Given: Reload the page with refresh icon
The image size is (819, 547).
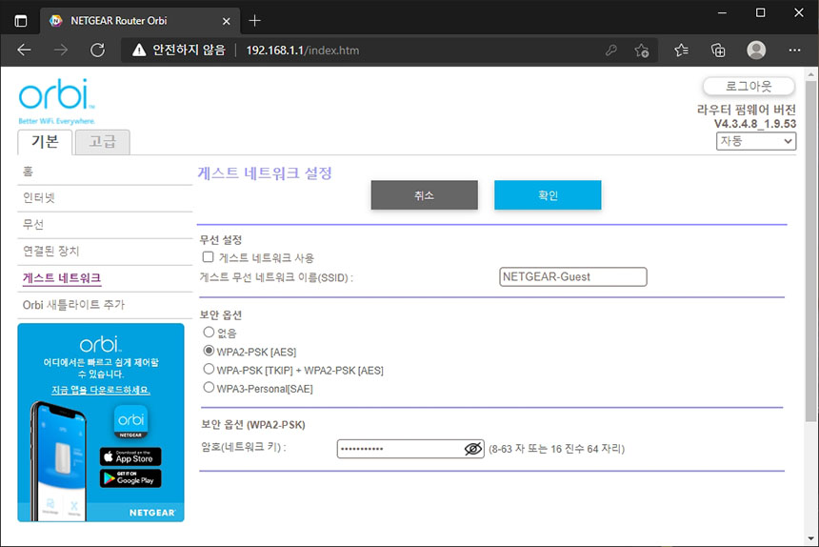Looking at the screenshot, I should (98, 51).
